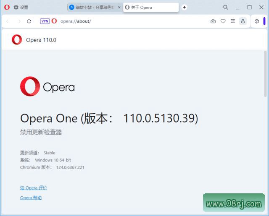Open the extensions cube icon
Screen dimensions: 269x216
click(x=257, y=21)
